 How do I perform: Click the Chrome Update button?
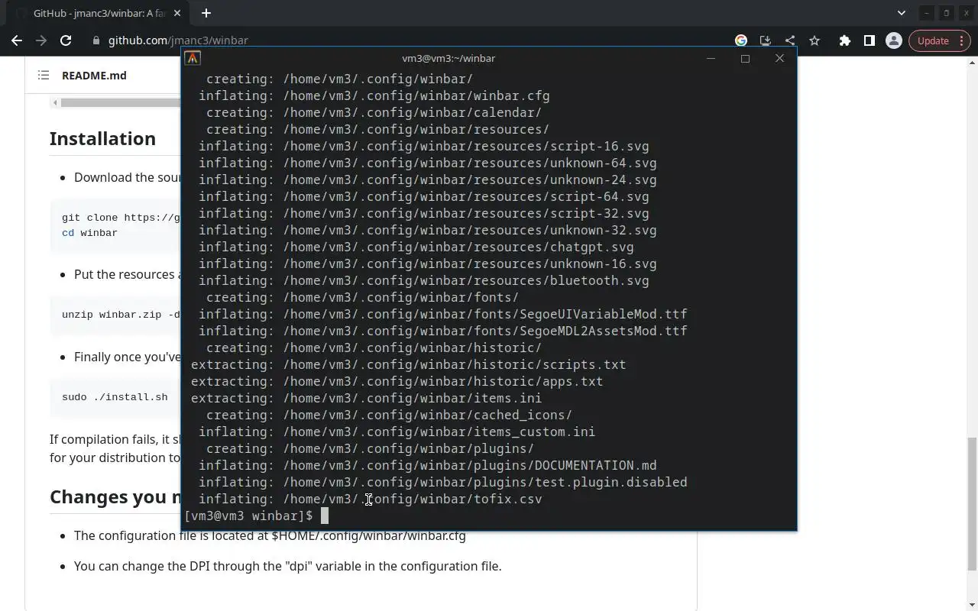pos(933,40)
